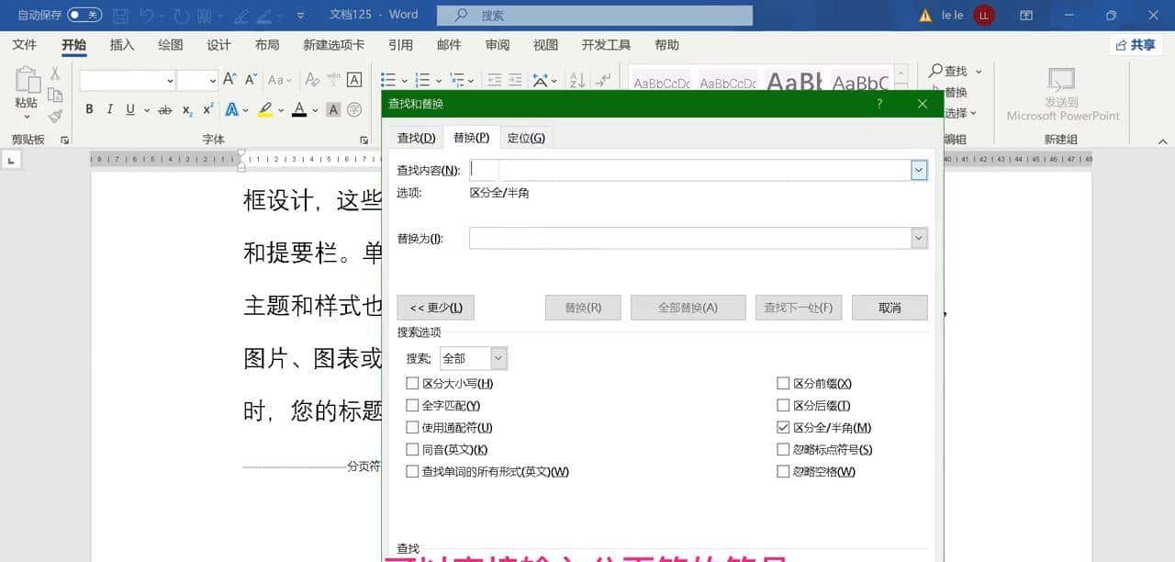Collapse options with the 更少 button

pos(435,307)
